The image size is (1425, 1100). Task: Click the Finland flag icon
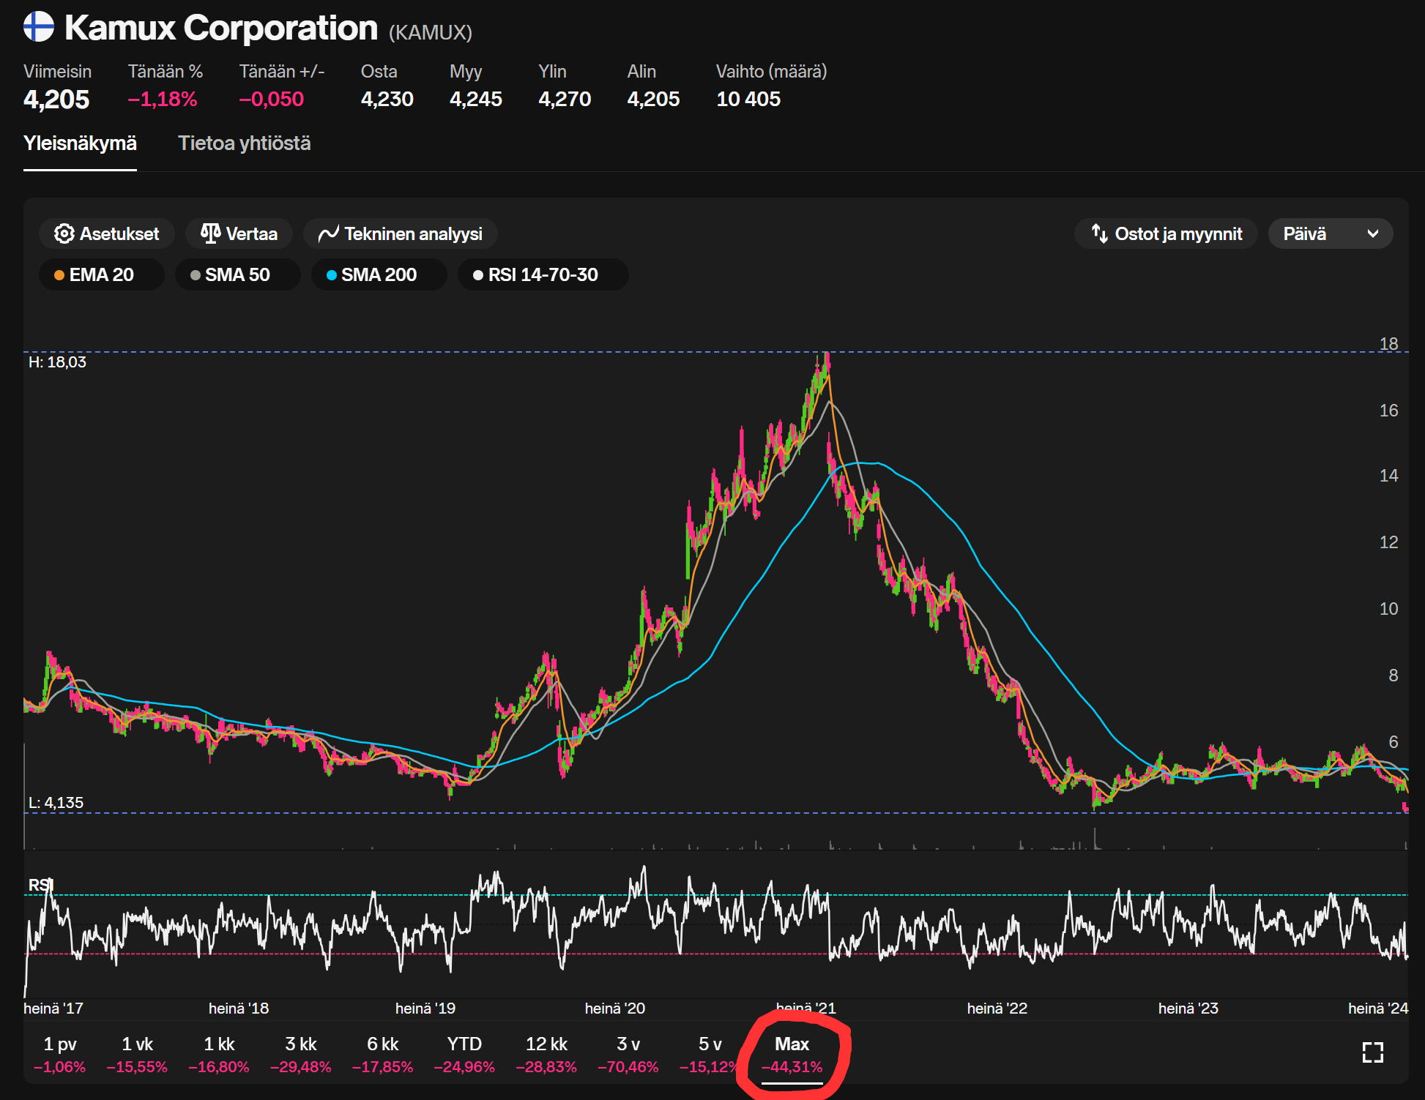click(x=39, y=27)
